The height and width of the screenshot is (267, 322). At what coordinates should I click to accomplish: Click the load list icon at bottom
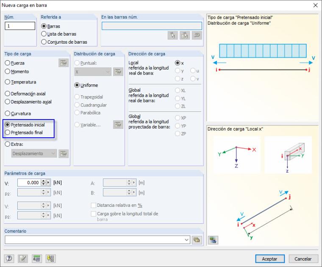50,259
